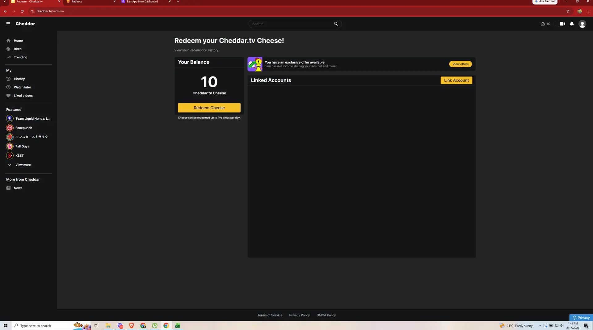Open the Cheddar hamburger menu
Viewport: 593px width, 330px height.
[8, 24]
